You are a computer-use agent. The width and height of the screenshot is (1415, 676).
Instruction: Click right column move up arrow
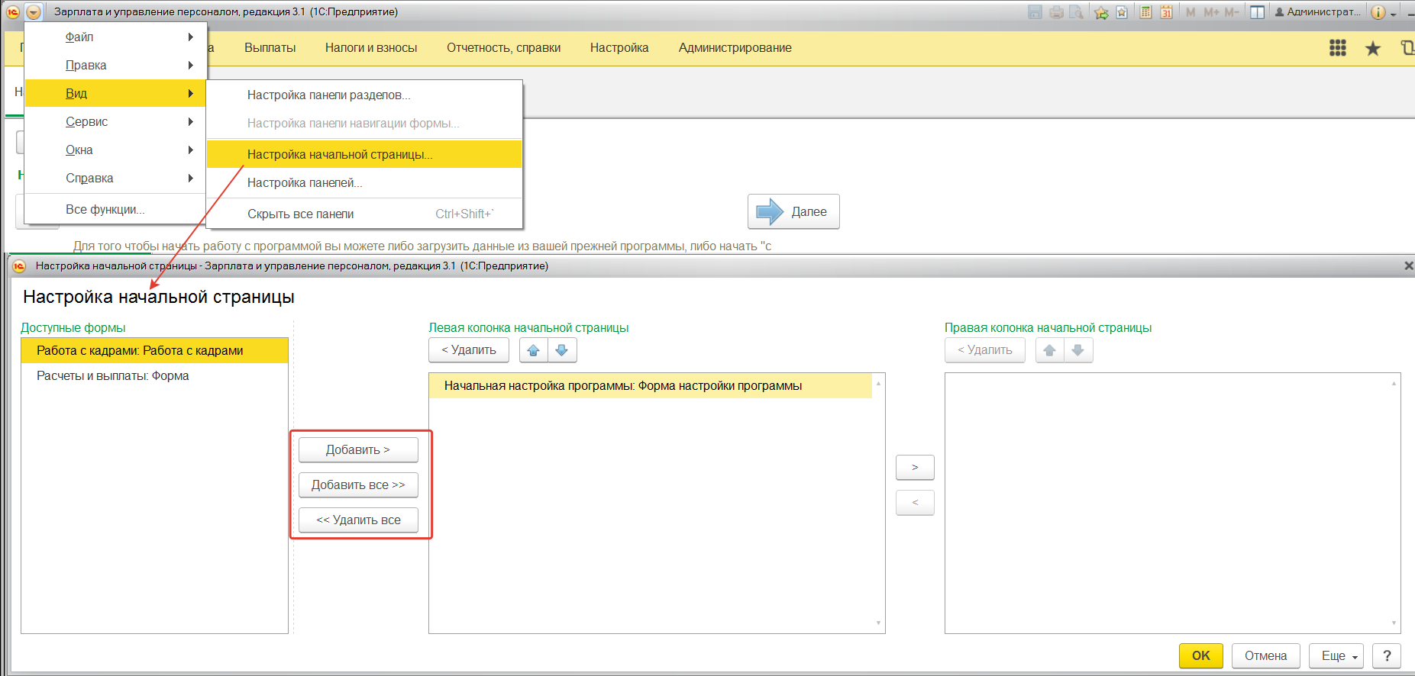pyautogui.click(x=1050, y=349)
